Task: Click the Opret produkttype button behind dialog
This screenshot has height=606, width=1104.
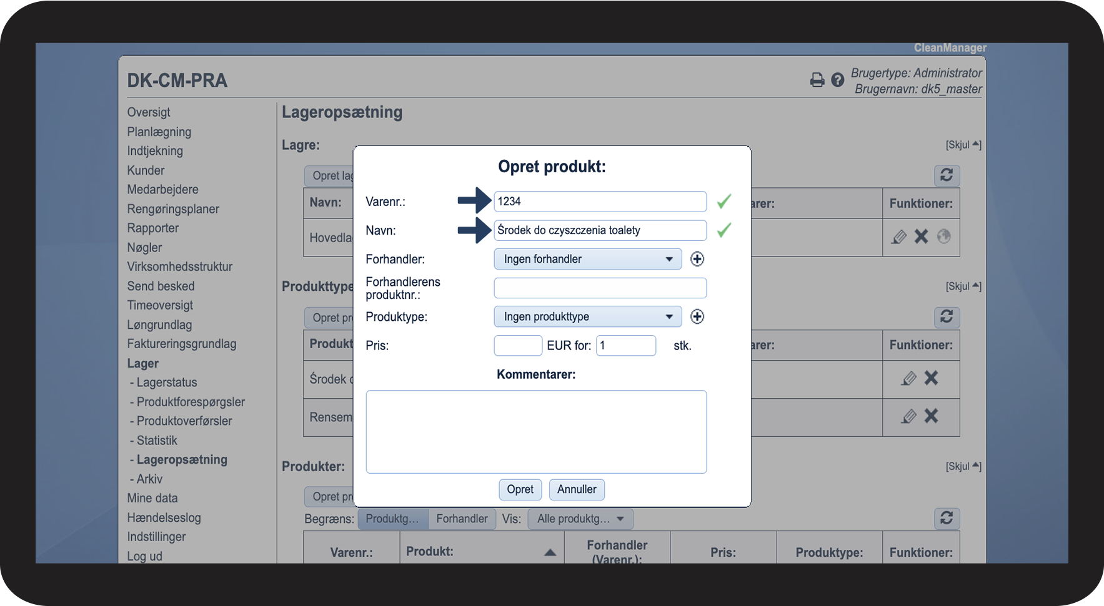Action: click(x=329, y=318)
